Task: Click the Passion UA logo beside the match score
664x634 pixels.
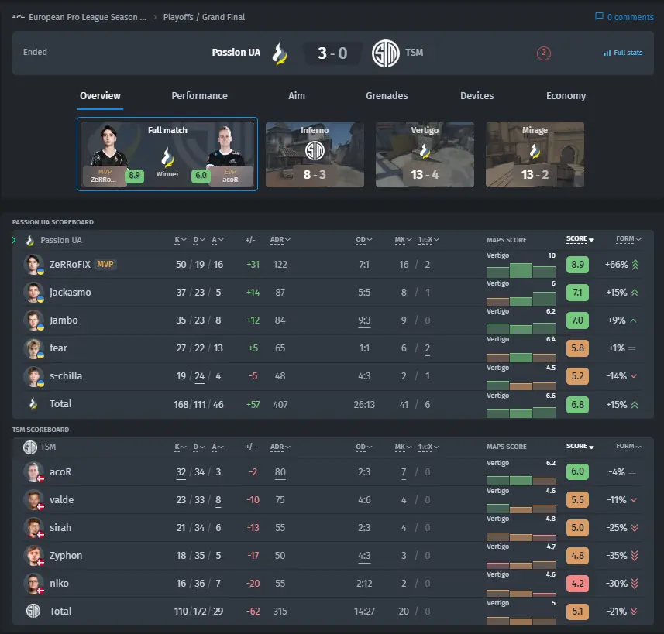Action: [280, 53]
